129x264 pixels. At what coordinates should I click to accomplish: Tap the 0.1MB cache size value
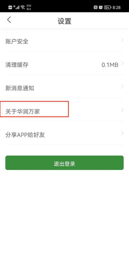(110, 65)
